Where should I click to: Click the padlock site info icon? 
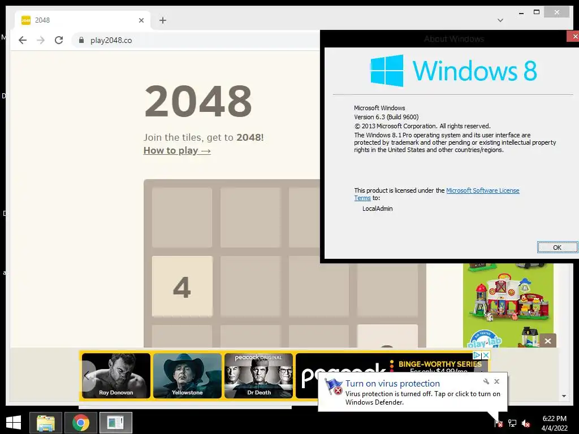[81, 40]
